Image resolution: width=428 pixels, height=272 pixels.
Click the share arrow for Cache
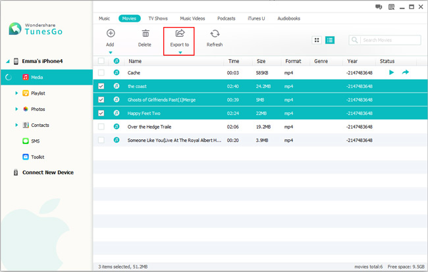pyautogui.click(x=406, y=72)
